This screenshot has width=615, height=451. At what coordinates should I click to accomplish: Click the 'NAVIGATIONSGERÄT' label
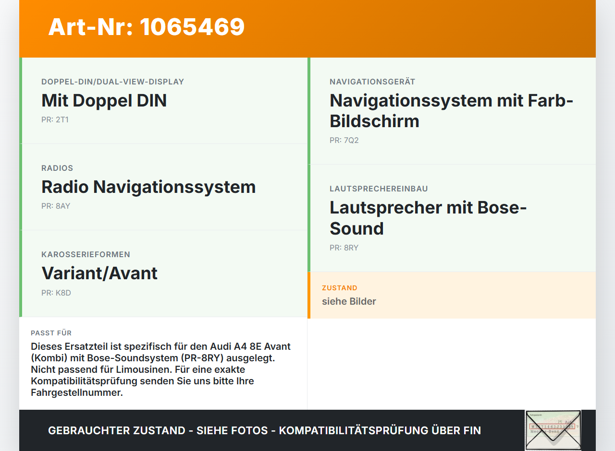click(372, 82)
